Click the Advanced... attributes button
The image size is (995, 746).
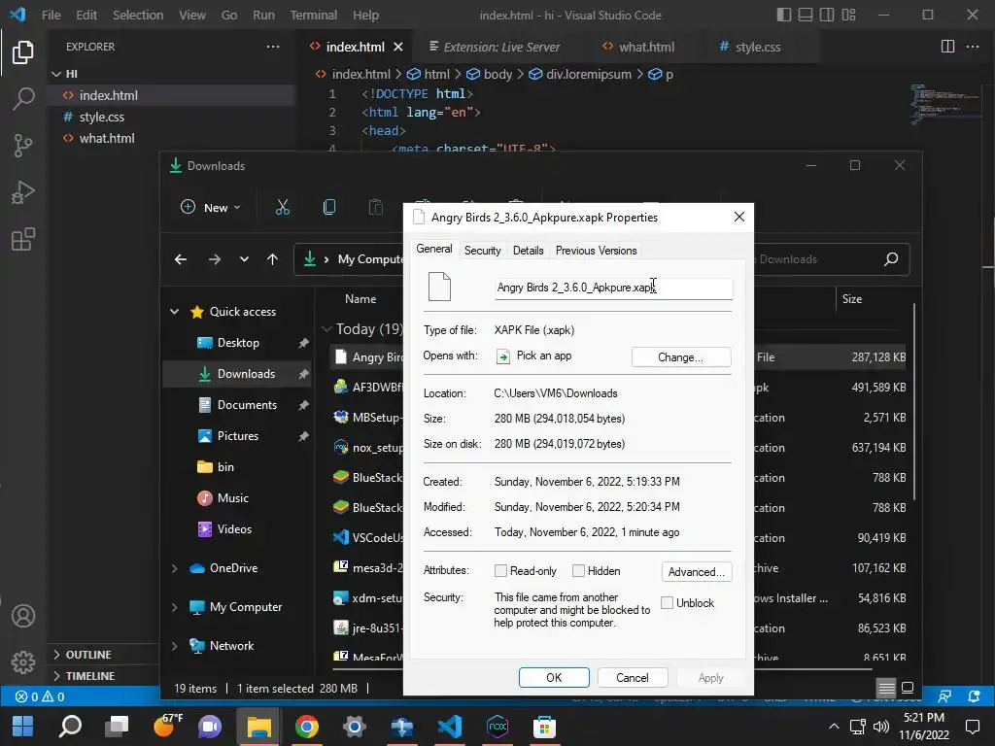[x=696, y=571]
